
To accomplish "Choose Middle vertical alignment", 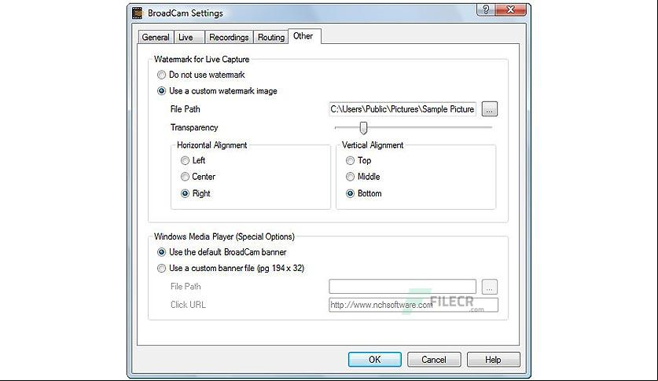I will pyautogui.click(x=363, y=177).
